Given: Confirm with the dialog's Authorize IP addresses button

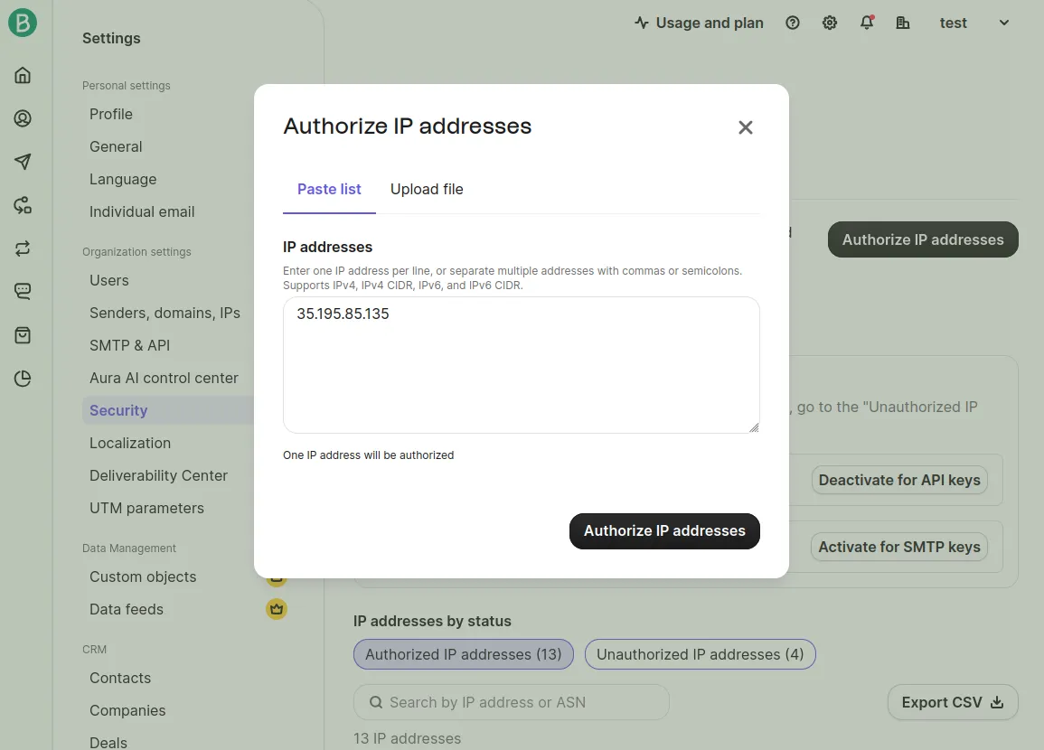Looking at the screenshot, I should [664, 531].
